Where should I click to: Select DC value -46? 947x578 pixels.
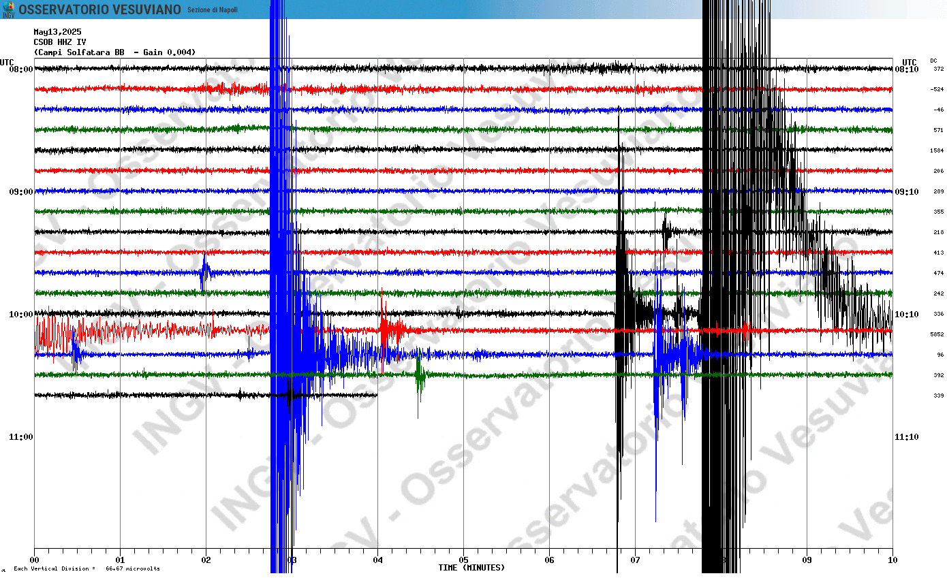click(939, 110)
